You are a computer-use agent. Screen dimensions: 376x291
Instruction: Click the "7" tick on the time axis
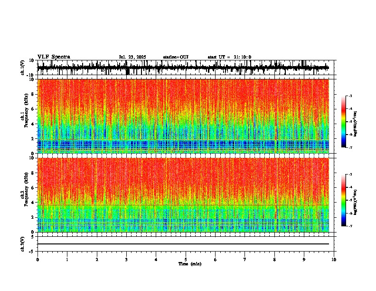pyautogui.click(x=245, y=260)
